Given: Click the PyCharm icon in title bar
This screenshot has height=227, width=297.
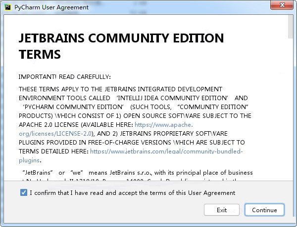Looking at the screenshot, I should coord(8,7).
